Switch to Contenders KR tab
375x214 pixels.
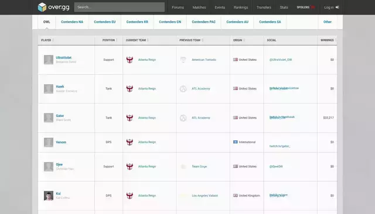click(x=137, y=22)
